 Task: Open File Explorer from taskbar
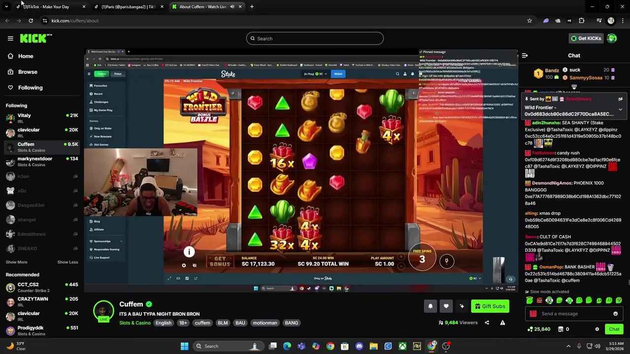[x=374, y=346]
